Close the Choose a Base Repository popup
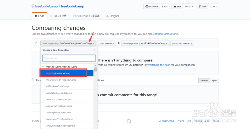This screenshot has width=250, height=129. pos(94,50)
